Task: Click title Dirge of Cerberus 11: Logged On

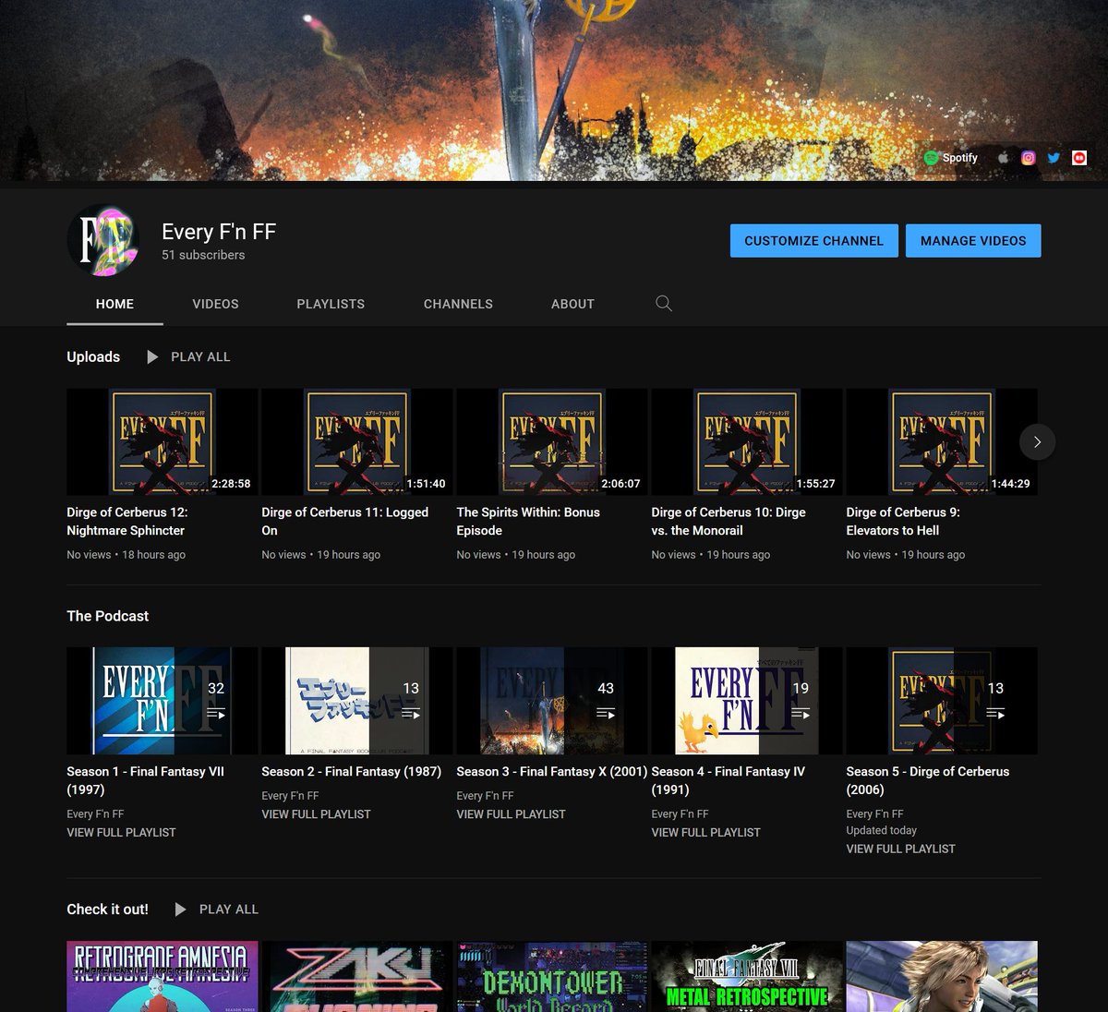Action: [344, 522]
